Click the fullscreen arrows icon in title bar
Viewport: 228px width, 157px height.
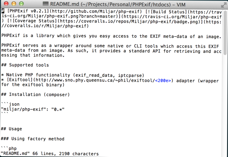224,5
